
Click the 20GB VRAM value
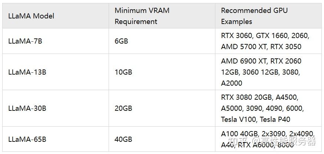(x=123, y=108)
